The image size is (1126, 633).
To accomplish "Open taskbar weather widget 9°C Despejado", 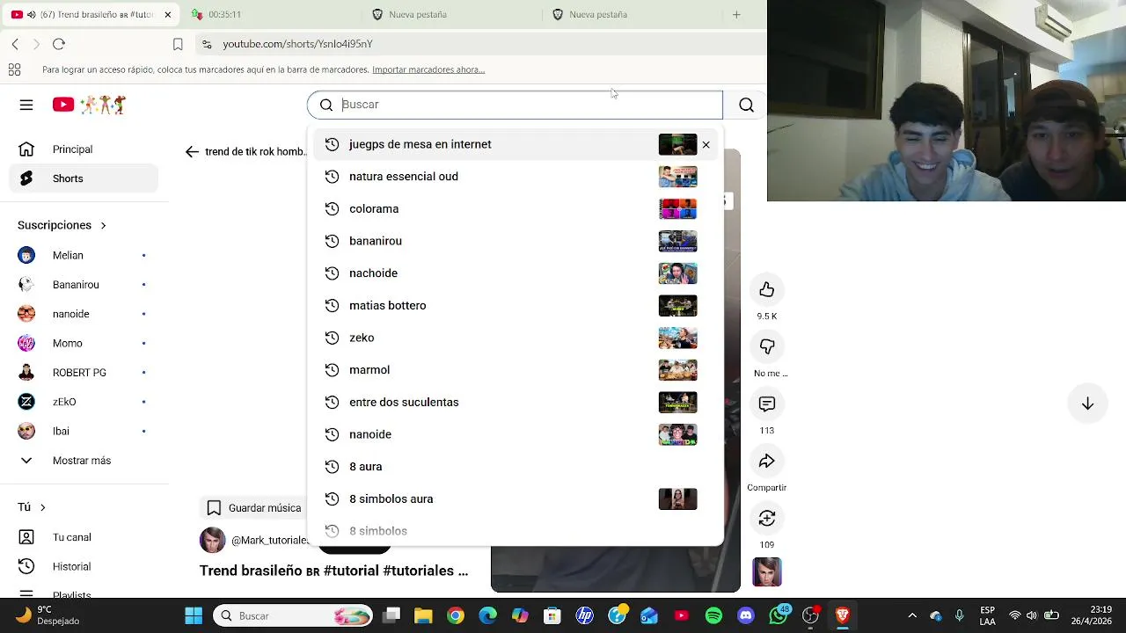I will [48, 615].
